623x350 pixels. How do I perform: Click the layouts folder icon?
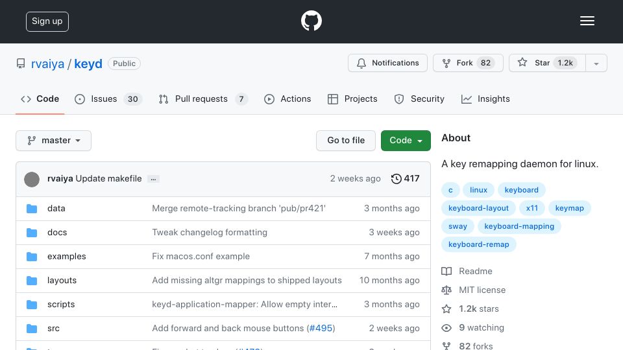tap(32, 281)
